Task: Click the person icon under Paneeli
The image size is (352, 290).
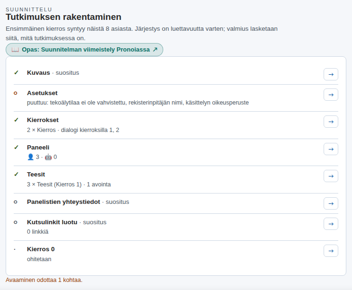Action: [31, 157]
